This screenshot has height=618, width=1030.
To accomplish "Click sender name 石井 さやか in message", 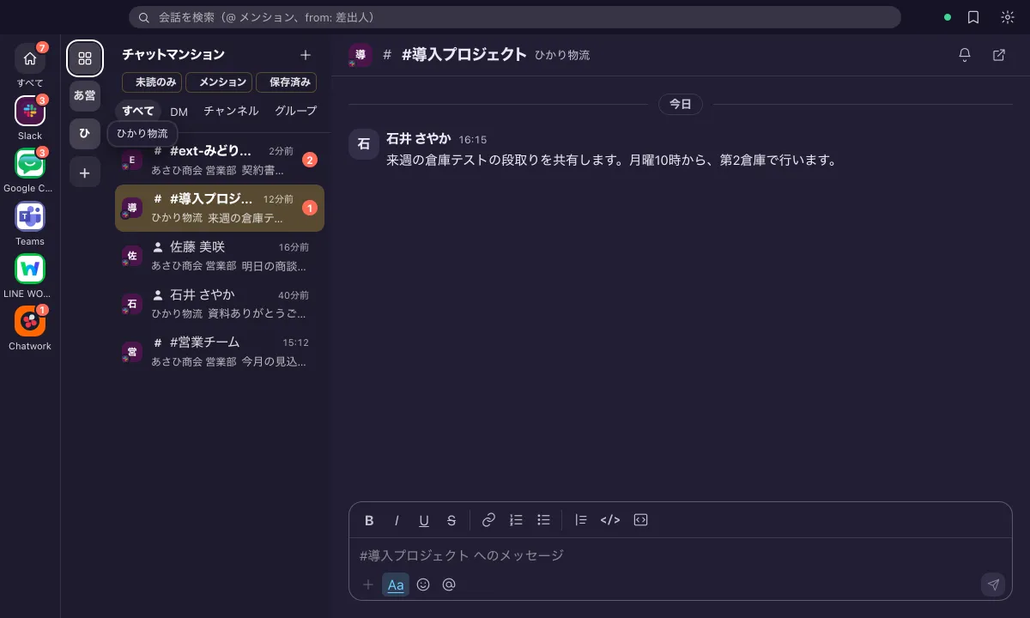I will (x=420, y=138).
